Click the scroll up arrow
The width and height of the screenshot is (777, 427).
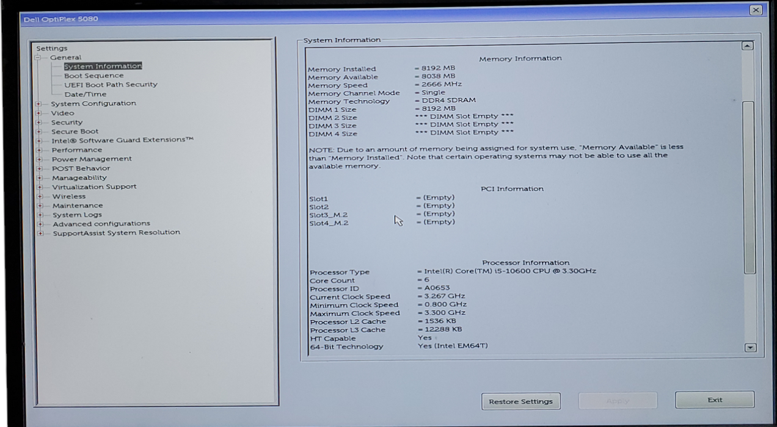pos(747,46)
